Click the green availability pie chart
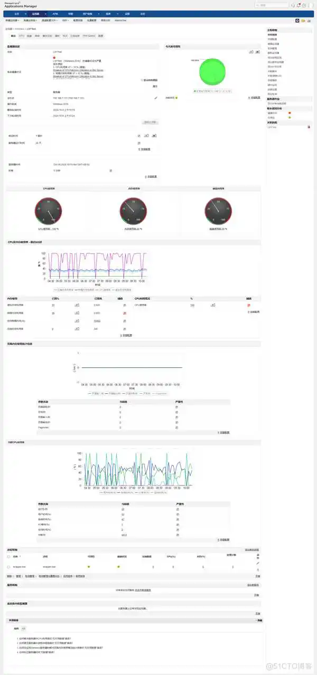This screenshot has height=675, width=317. 212,71
